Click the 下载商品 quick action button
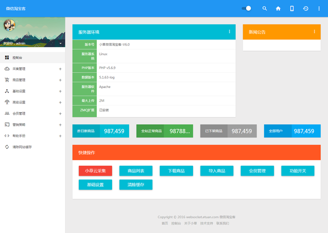The width and height of the screenshot is (328, 233). (x=177, y=171)
